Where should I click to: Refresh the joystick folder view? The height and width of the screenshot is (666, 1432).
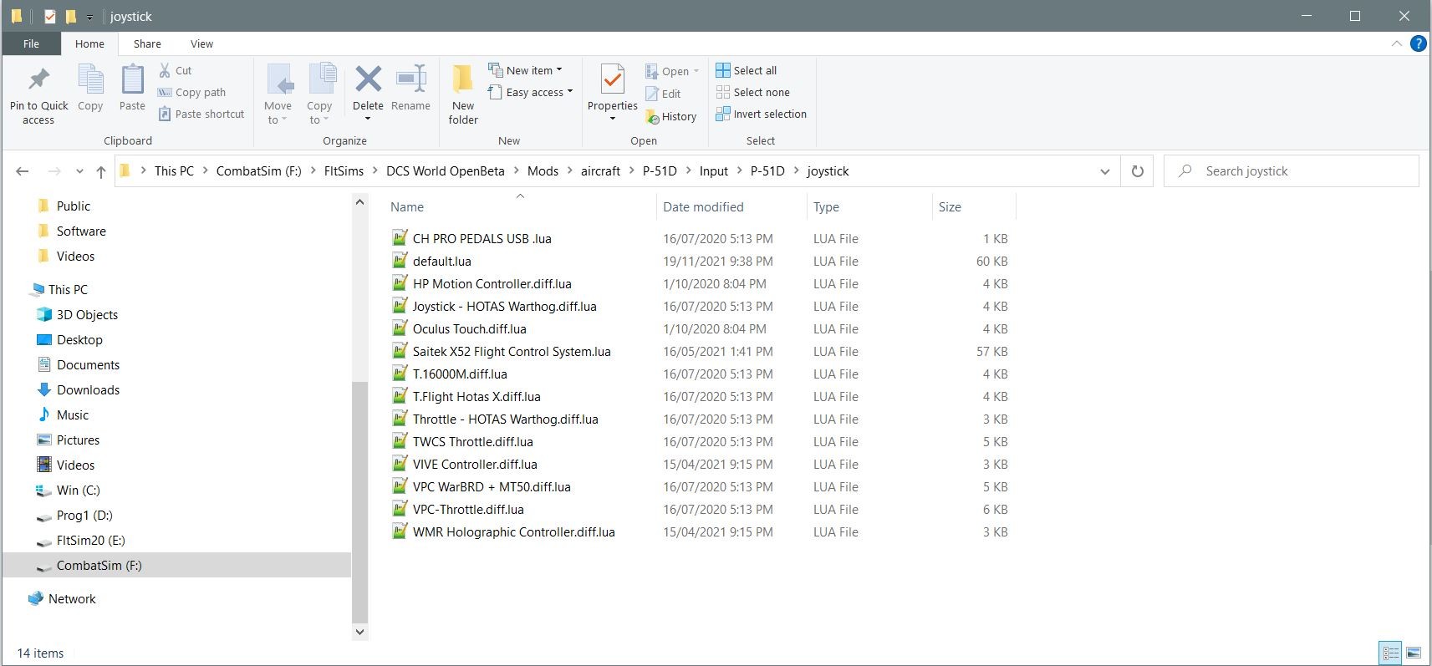1137,171
